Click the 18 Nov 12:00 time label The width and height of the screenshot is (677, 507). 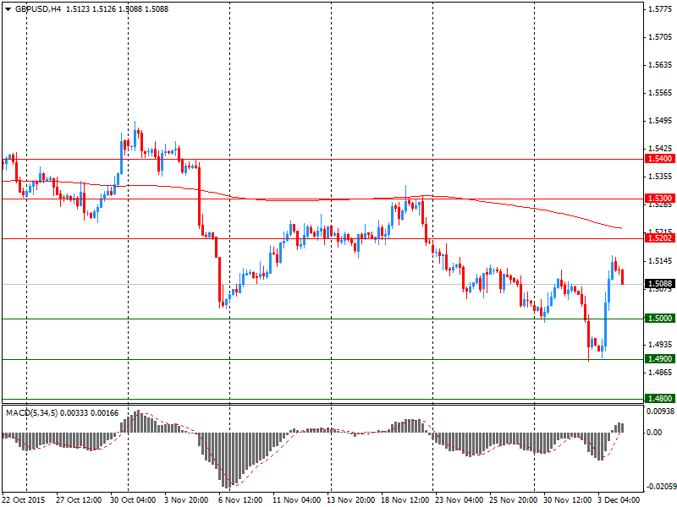405,500
